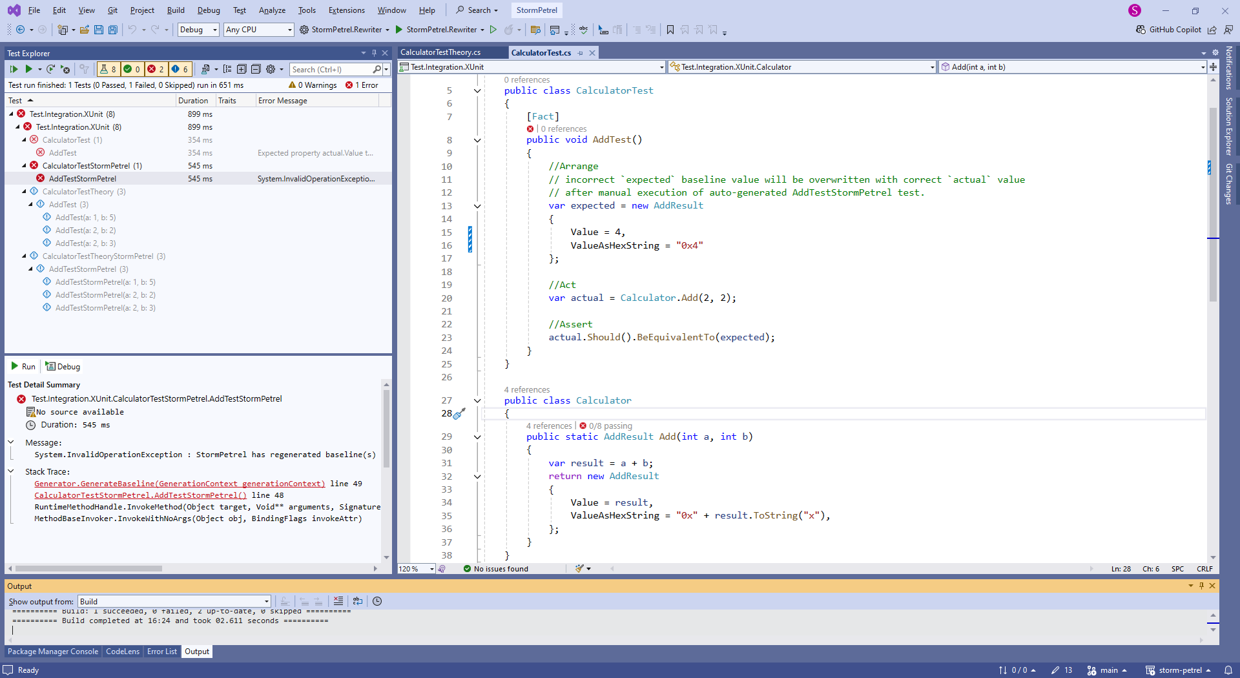
Task: Toggle the not-run tests filter showing 6
Action: (180, 69)
